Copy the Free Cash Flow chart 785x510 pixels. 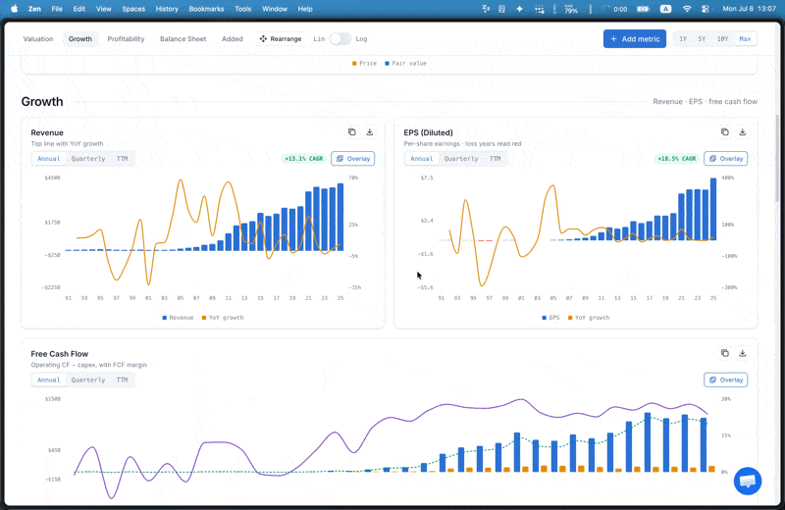point(725,353)
